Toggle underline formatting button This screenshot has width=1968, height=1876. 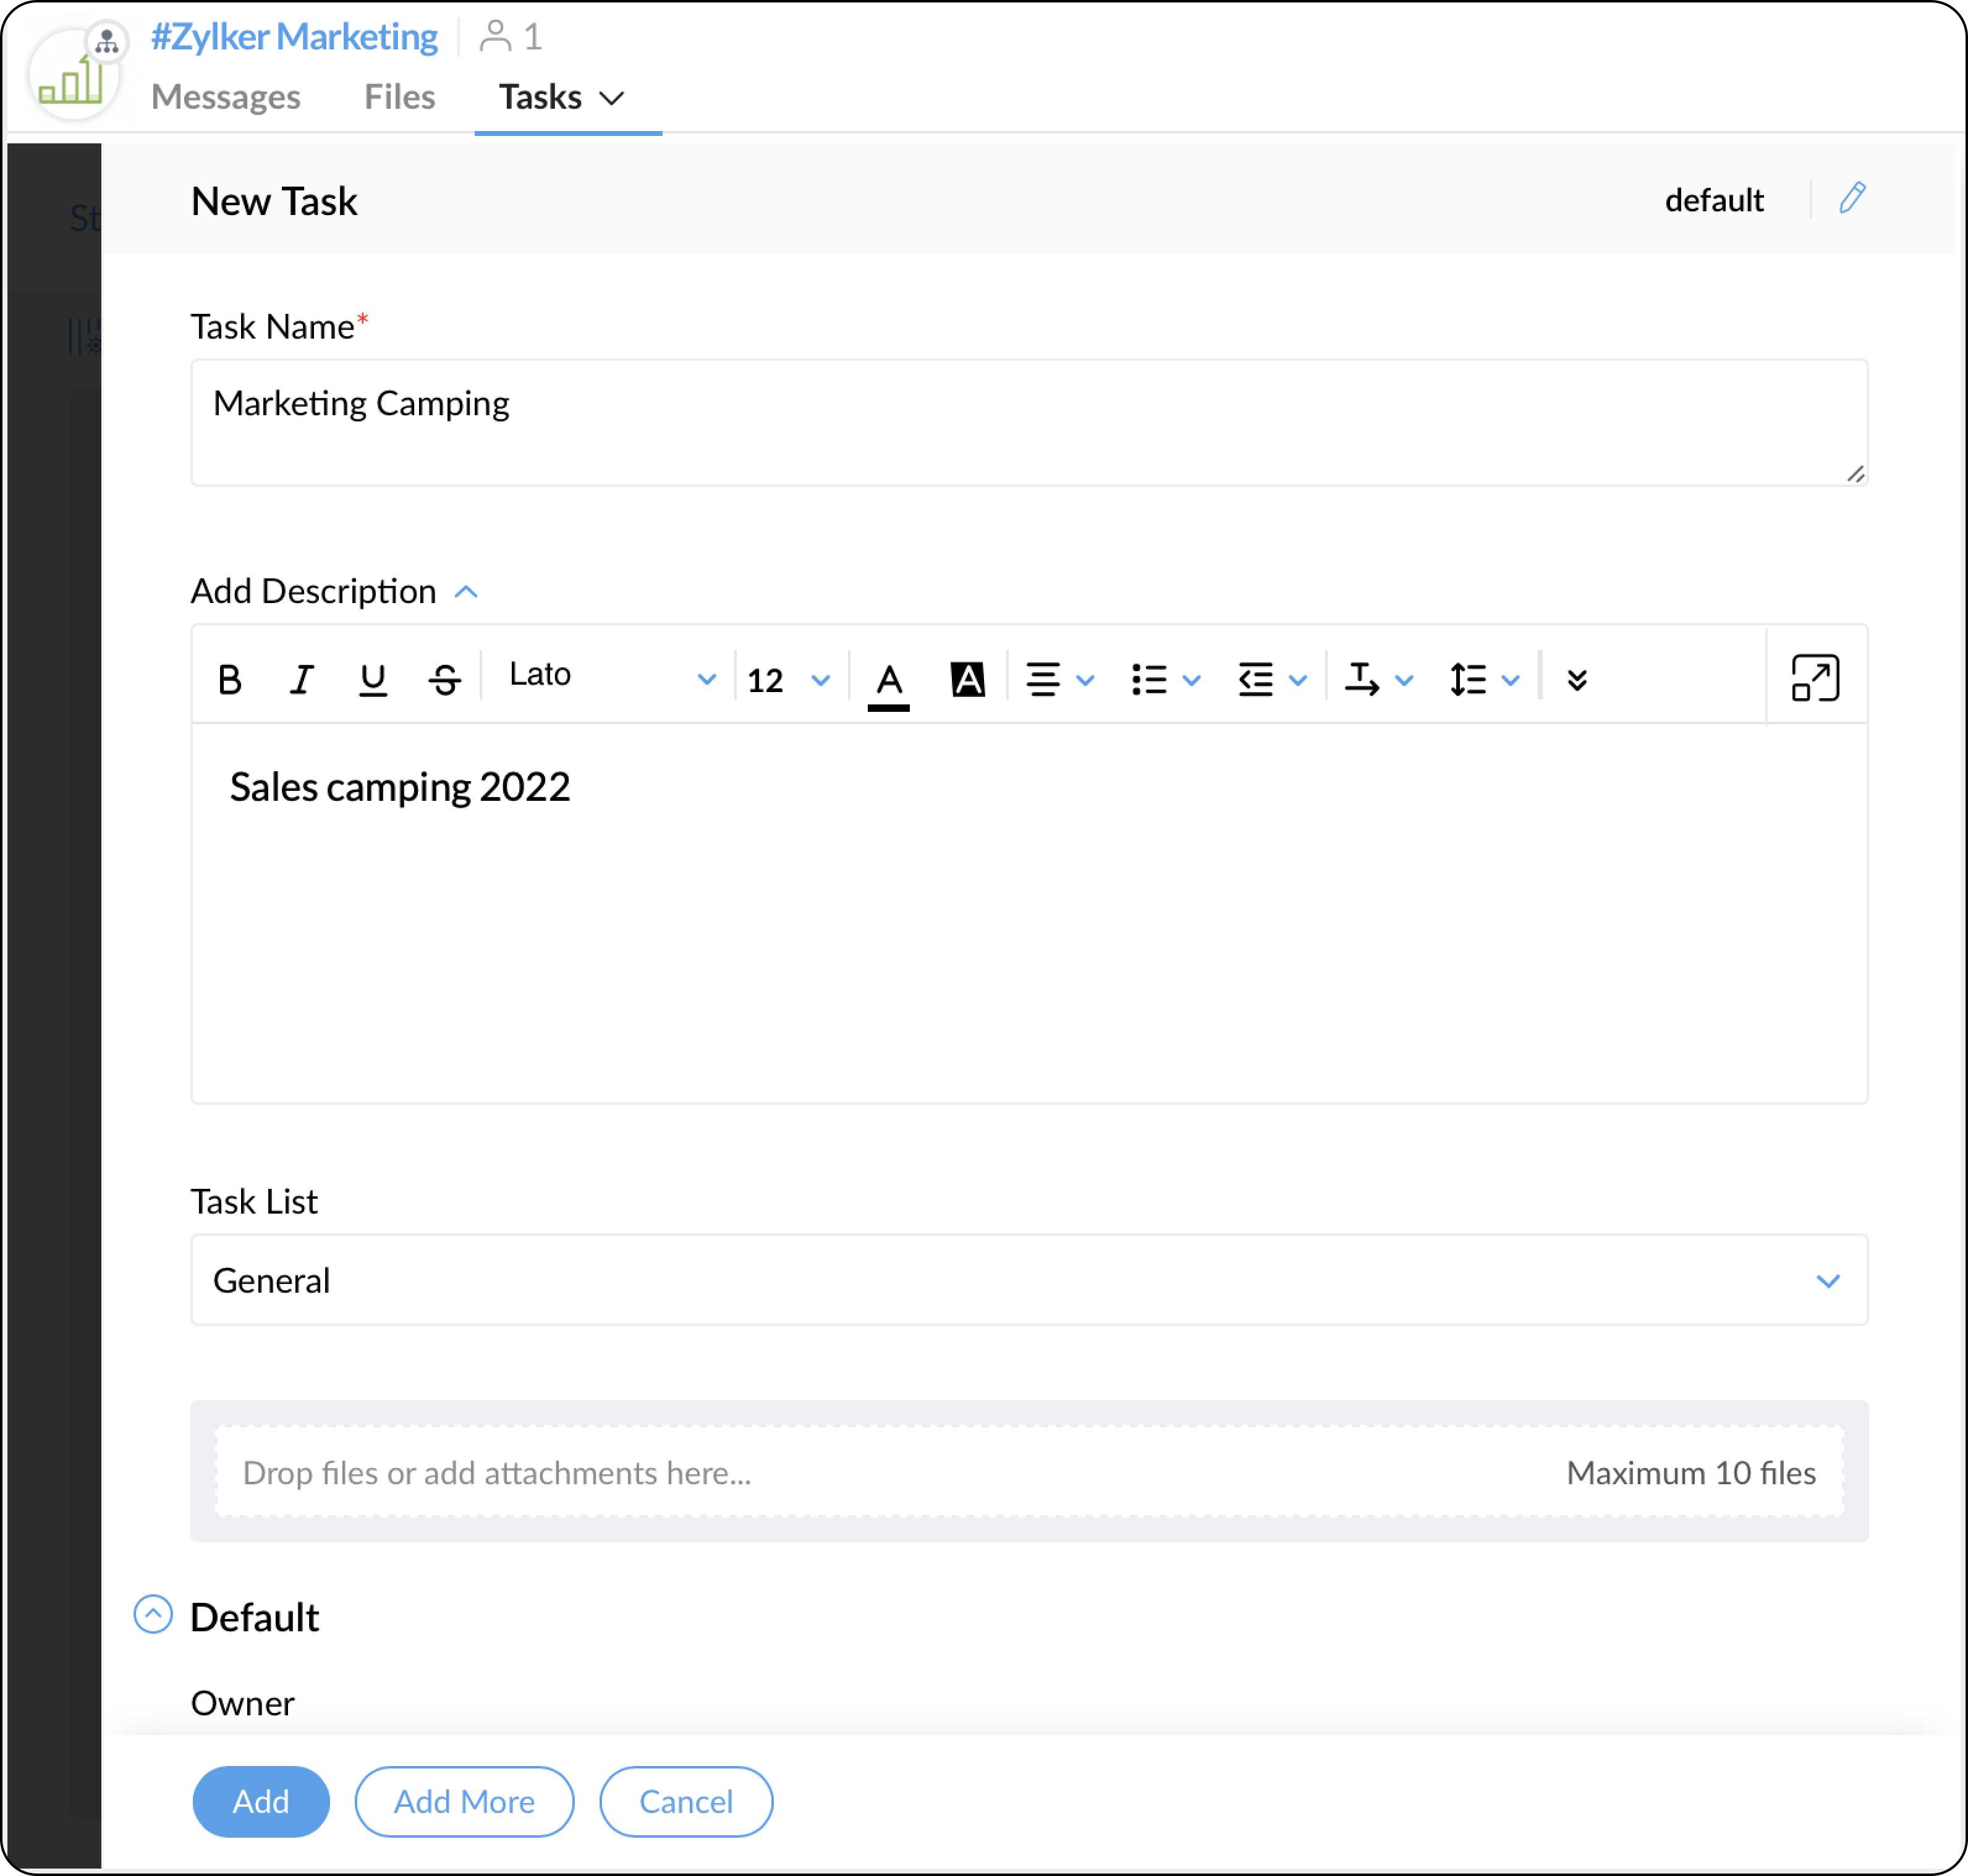[x=372, y=680]
